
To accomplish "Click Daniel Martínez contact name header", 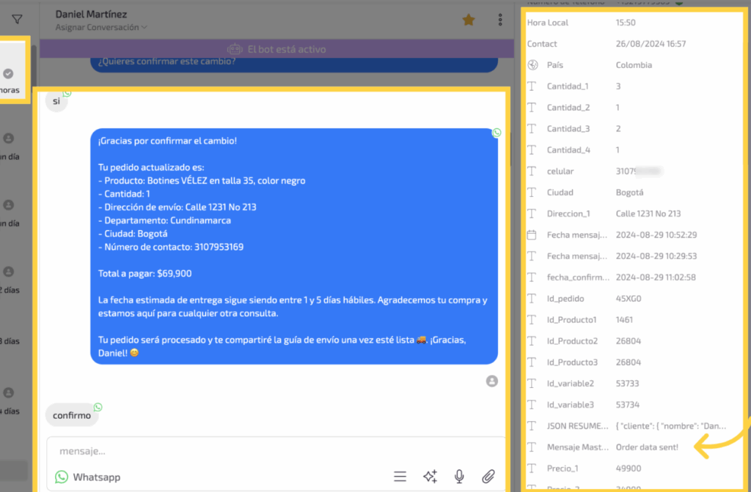I will coord(91,14).
